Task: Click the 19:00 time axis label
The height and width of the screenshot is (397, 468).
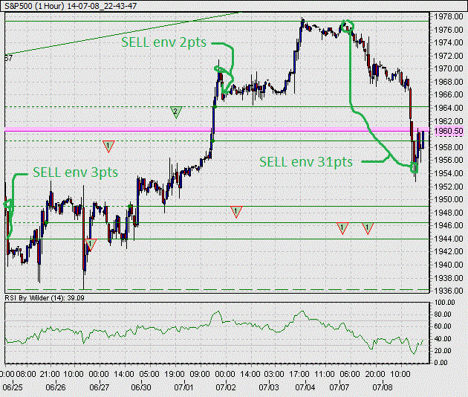Action: pos(175,374)
